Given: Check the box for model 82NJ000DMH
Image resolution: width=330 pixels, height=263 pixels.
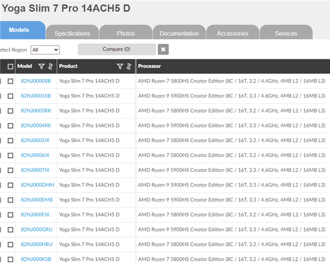Looking at the screenshot, I should [10, 185].
